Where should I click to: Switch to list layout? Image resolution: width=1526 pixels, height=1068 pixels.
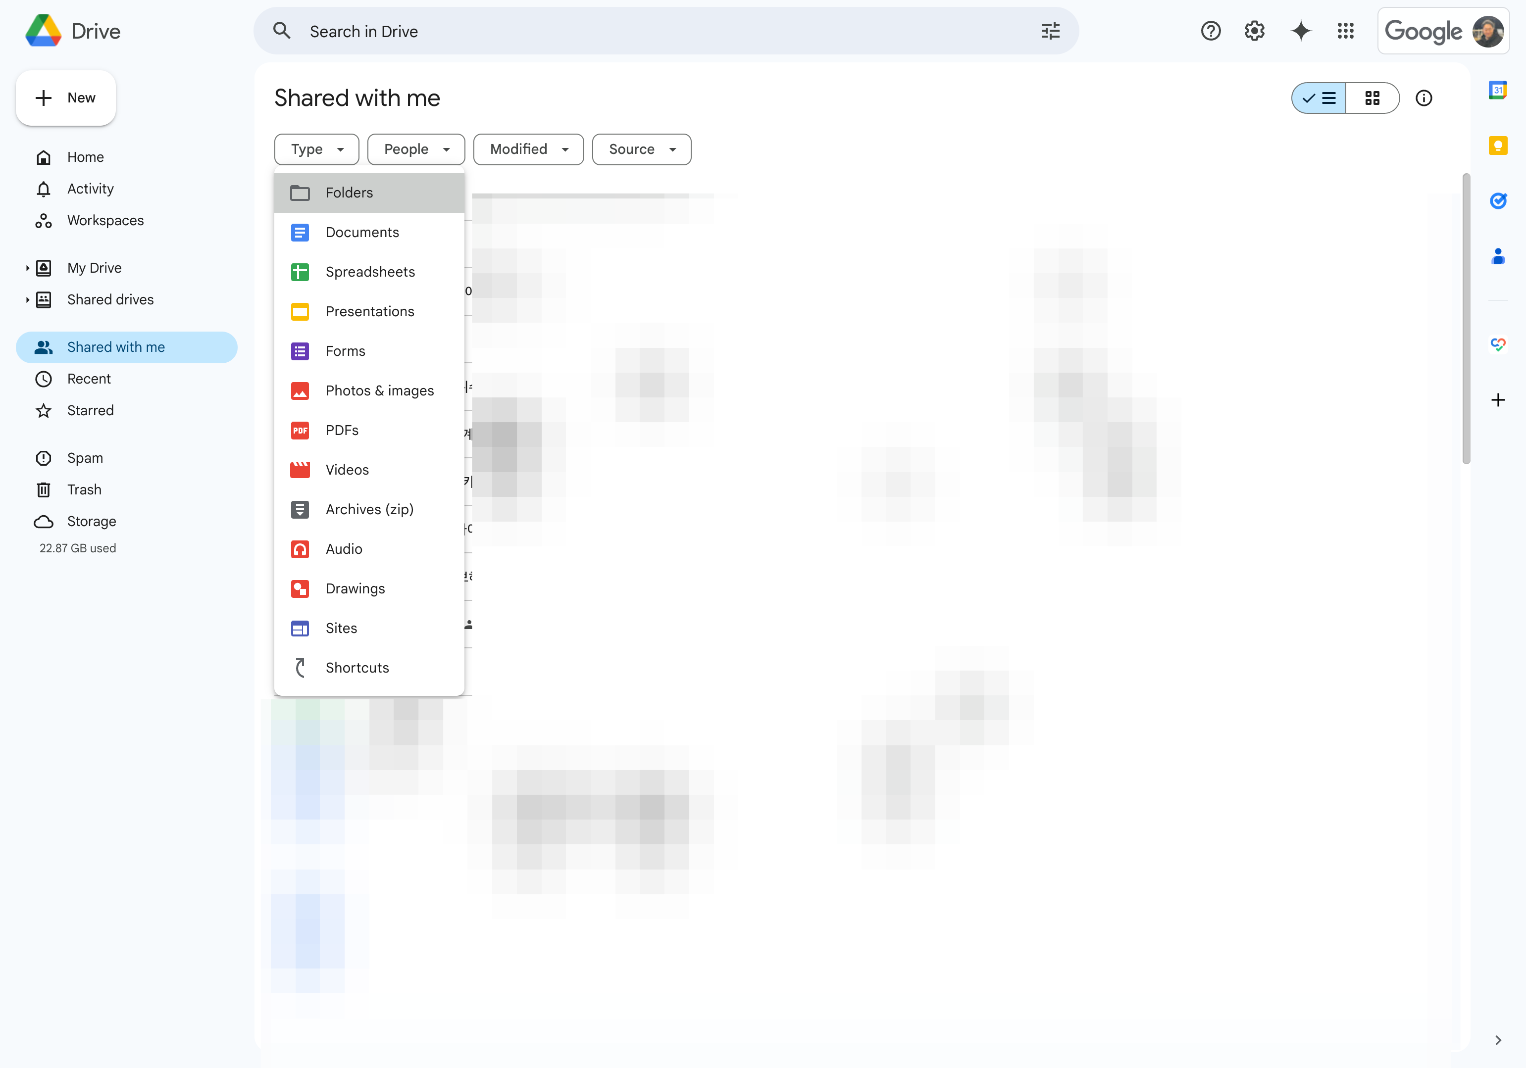coord(1319,98)
